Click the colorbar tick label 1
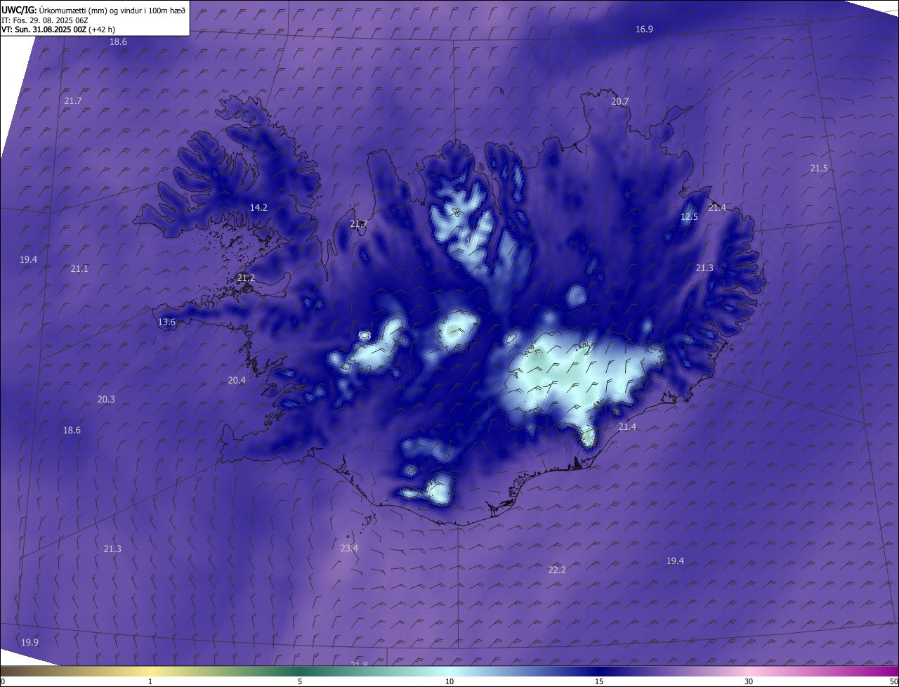 [x=150, y=682]
